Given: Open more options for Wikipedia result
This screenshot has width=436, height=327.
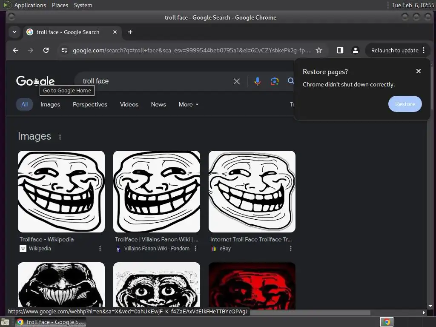Looking at the screenshot, I should click(x=100, y=248).
